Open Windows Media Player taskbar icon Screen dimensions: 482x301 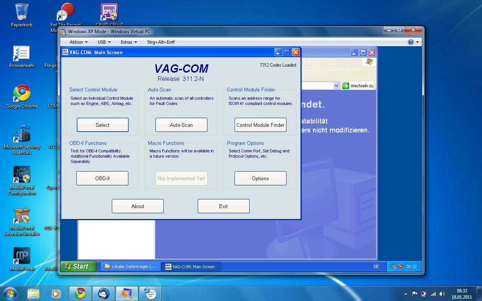[x=56, y=293]
